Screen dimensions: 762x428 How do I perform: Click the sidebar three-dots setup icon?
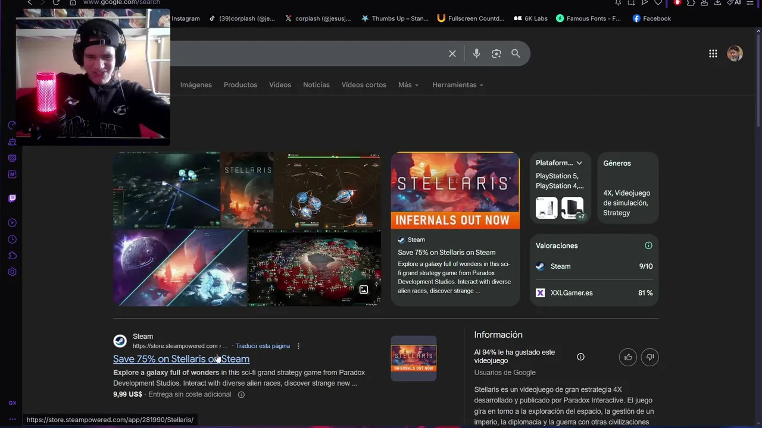[12, 420]
